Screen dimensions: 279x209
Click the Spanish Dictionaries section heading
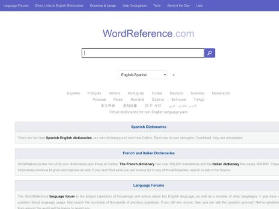pos(149,127)
